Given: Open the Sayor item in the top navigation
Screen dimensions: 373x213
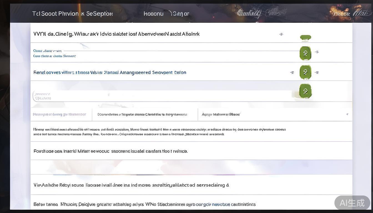Looking at the screenshot, I should 181,14.
